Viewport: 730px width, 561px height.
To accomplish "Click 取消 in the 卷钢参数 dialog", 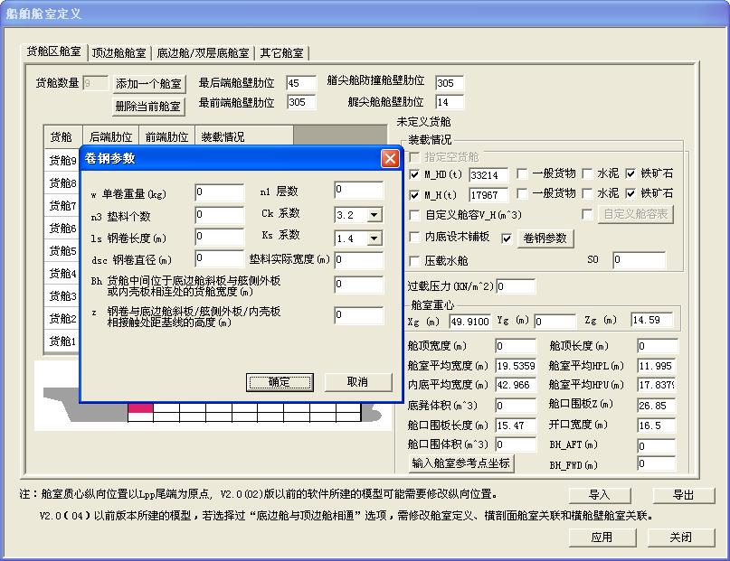I will pos(357,382).
